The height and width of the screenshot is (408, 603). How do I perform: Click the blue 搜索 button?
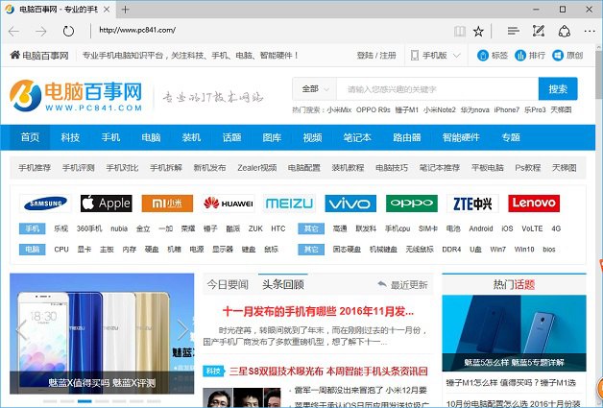click(558, 89)
